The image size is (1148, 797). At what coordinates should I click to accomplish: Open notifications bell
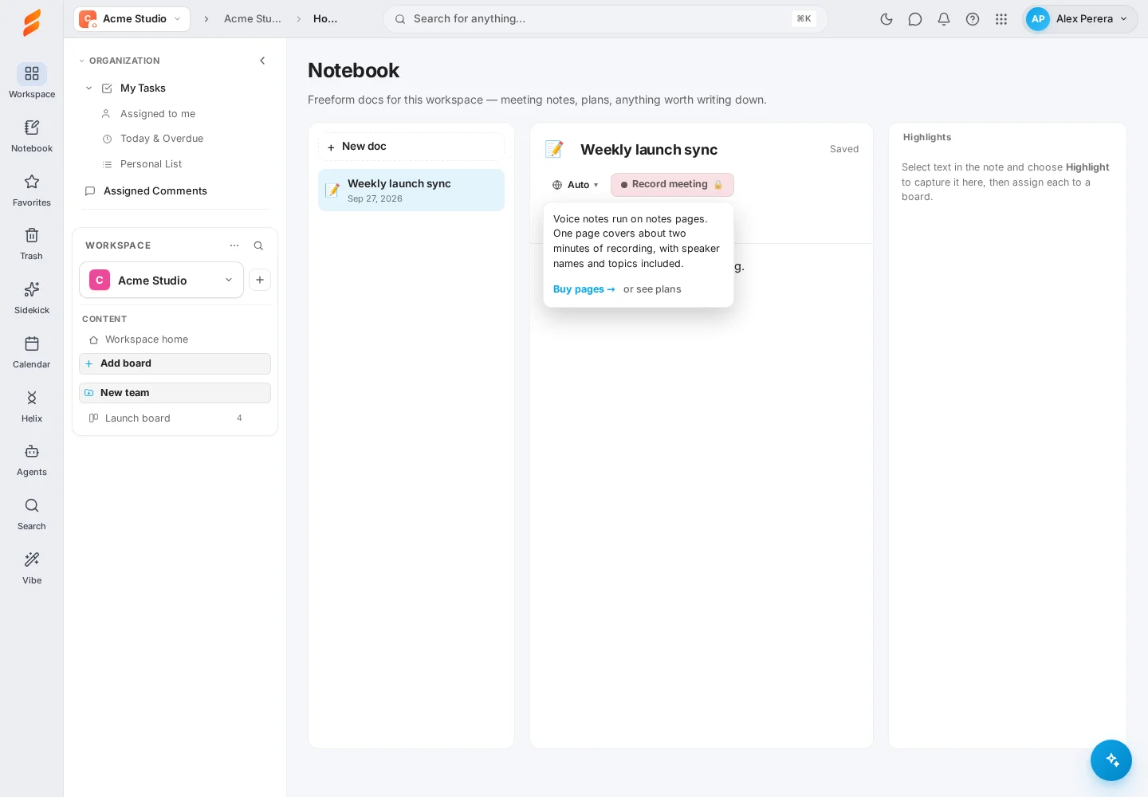pyautogui.click(x=944, y=19)
